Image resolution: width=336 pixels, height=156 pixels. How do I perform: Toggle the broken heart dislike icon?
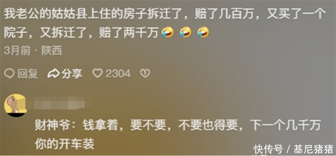[x=145, y=74]
